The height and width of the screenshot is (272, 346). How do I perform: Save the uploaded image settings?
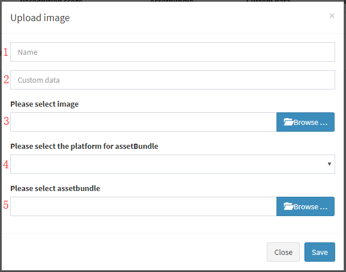(320, 252)
